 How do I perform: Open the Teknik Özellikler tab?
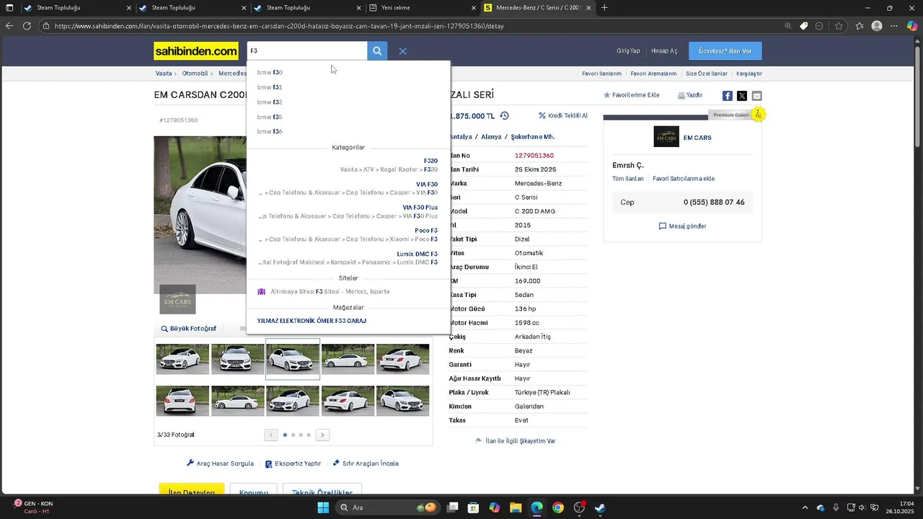pyautogui.click(x=322, y=490)
